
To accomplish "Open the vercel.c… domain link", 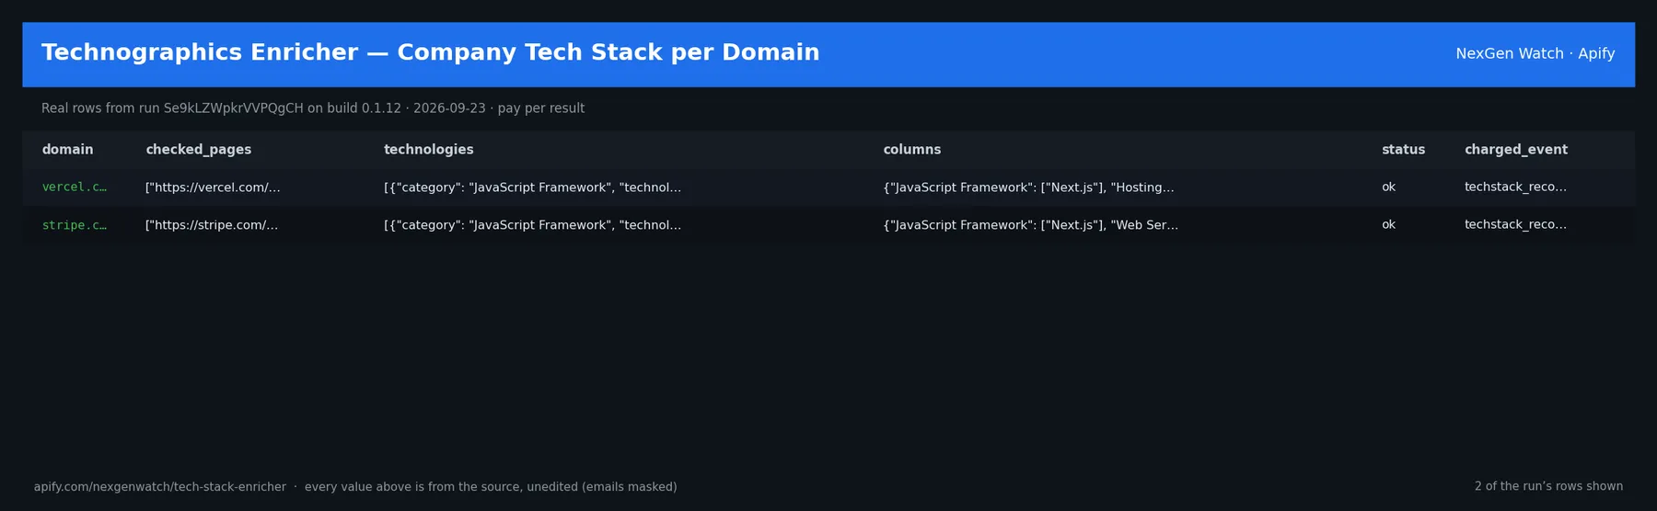I will [74, 187].
